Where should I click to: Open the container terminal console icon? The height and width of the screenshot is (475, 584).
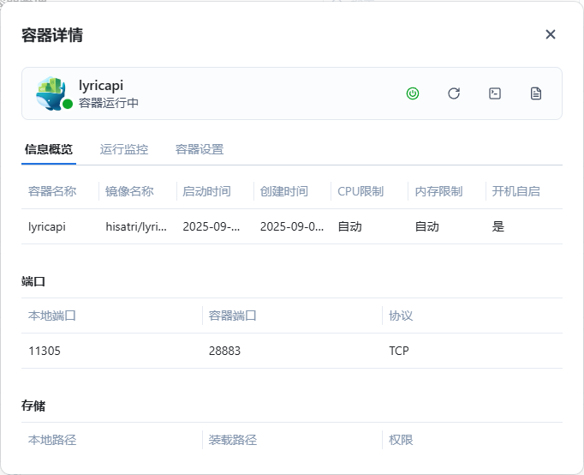pyautogui.click(x=495, y=93)
